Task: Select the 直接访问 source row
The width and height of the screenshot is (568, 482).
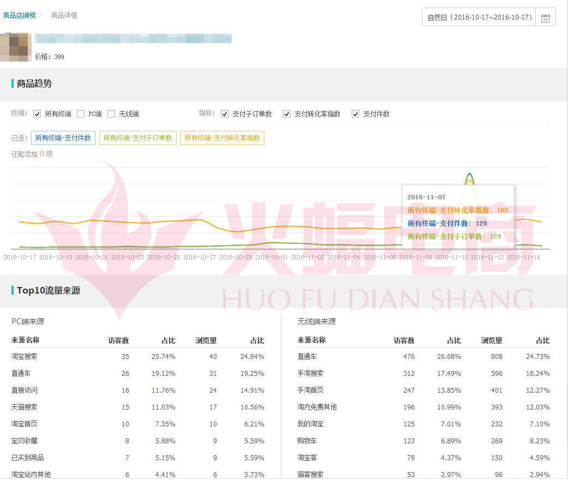Action: click(138, 391)
